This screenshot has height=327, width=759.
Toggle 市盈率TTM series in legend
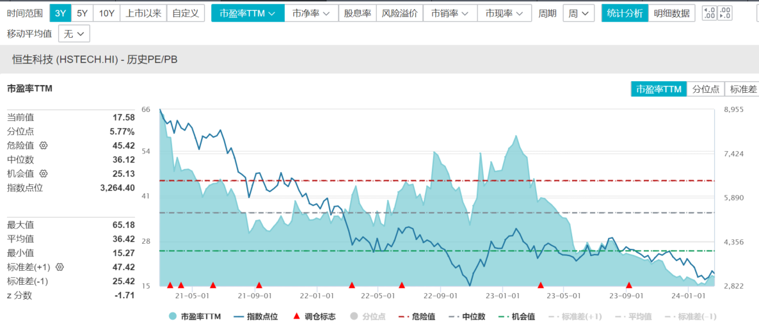pos(195,317)
